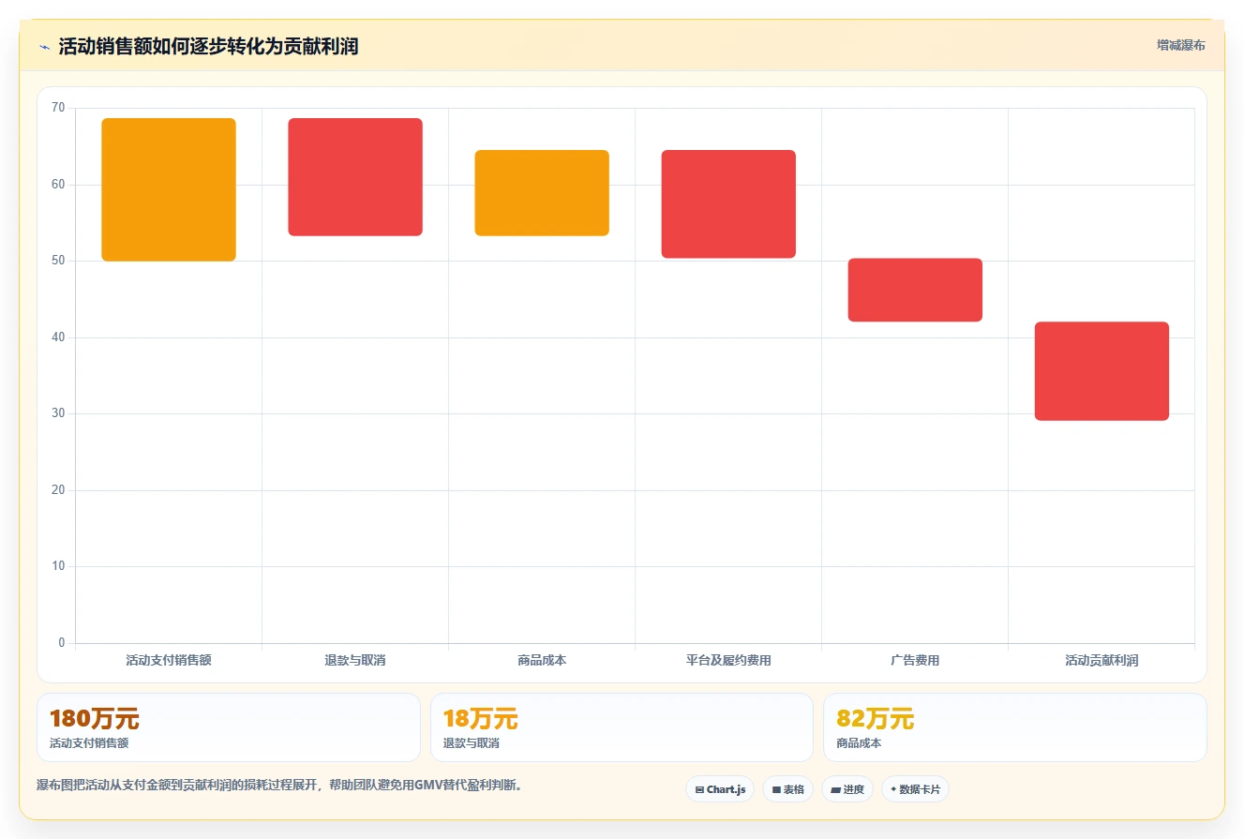
Task: Click the chart title 活动销售额如何逐步转化为贡献利润
Action: coord(208,46)
